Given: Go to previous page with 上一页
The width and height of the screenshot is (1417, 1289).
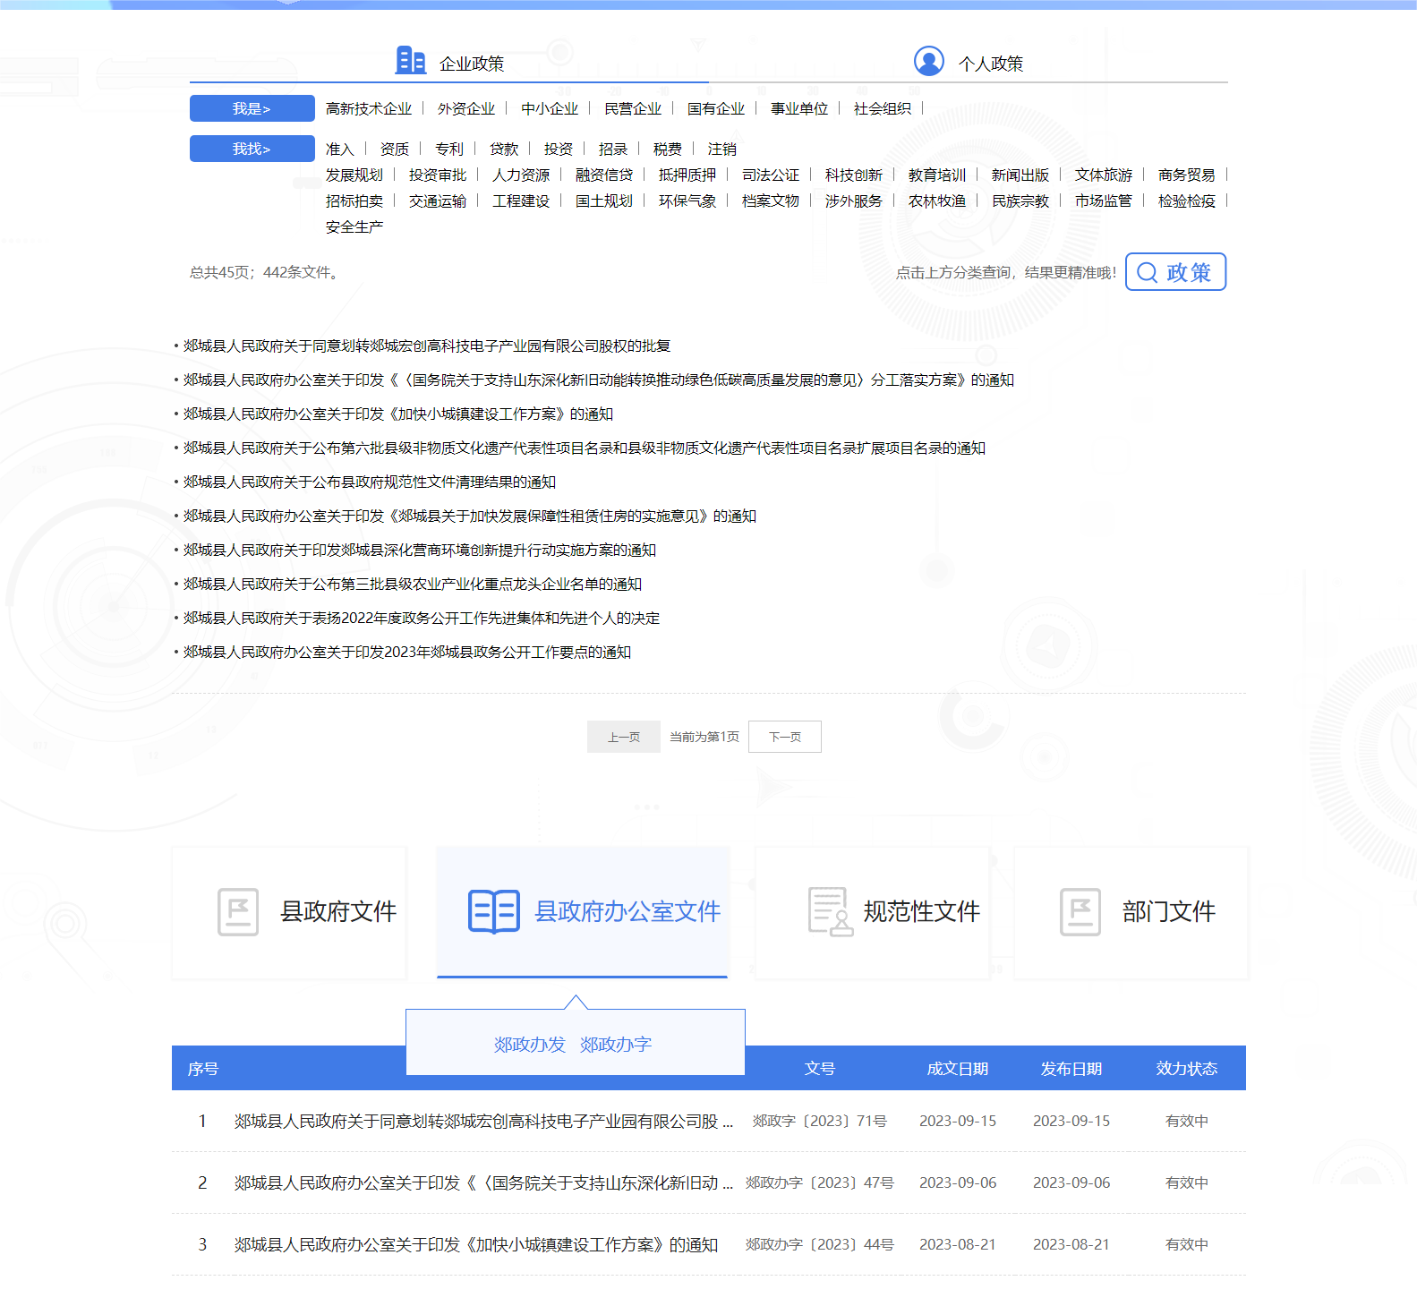Looking at the screenshot, I should click(x=624, y=737).
